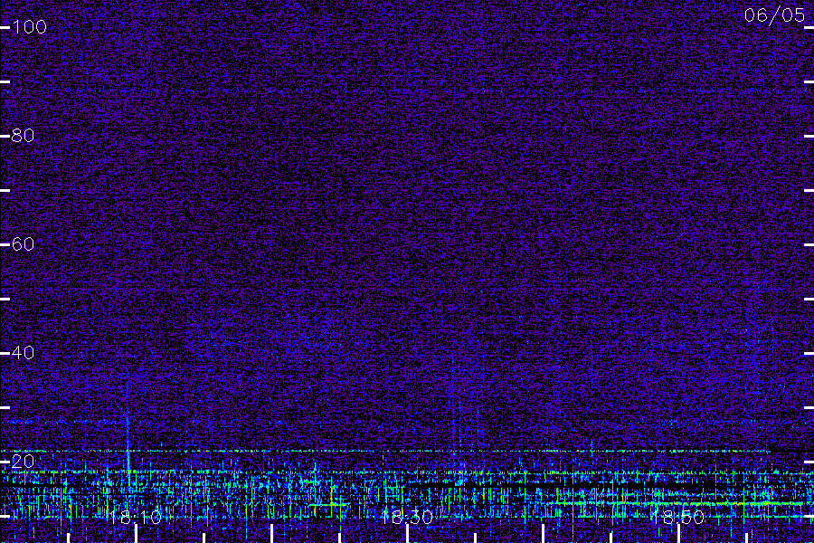Click the 80 frequency axis label
Screen dimensions: 814x543
[x=23, y=136]
